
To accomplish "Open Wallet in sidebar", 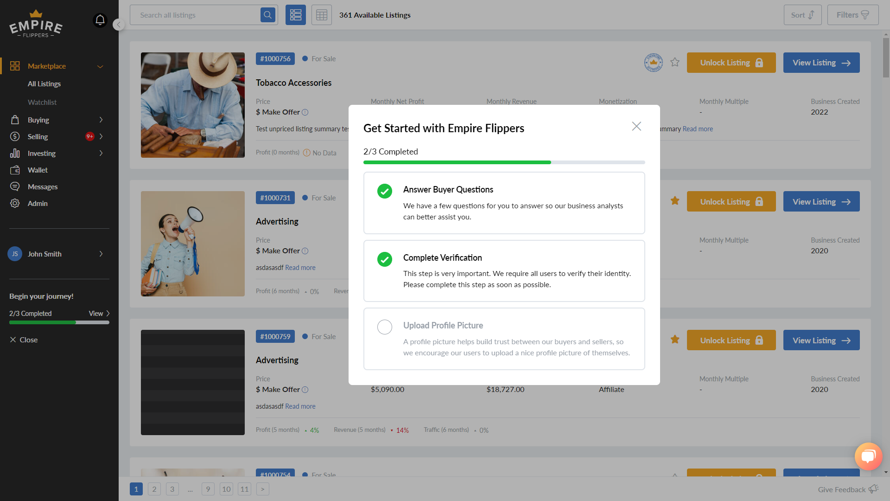I will (38, 170).
